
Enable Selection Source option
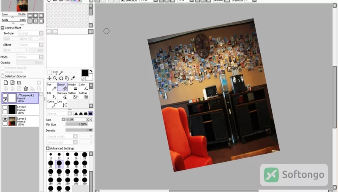pos(3,76)
